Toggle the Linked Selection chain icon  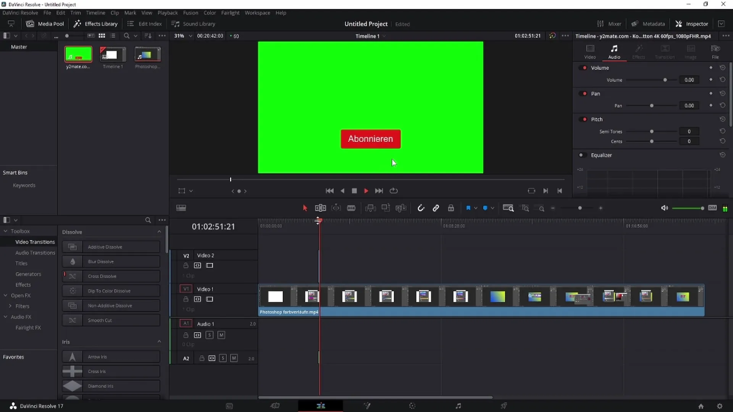(x=436, y=208)
